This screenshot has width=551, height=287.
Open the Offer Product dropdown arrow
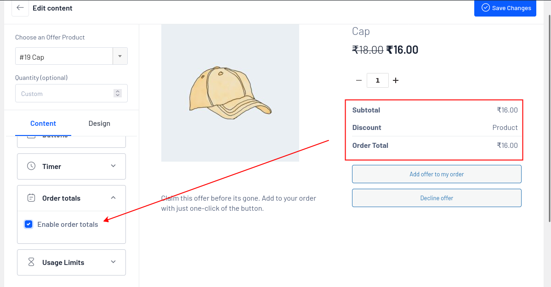coord(120,56)
